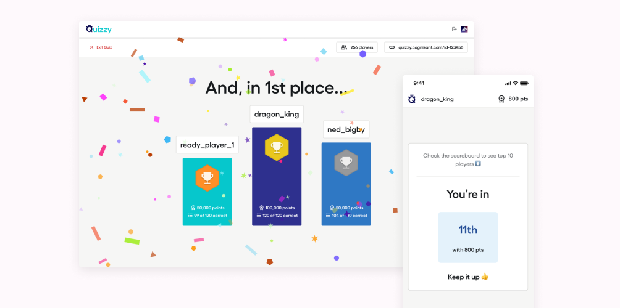This screenshot has height=308, width=620.
Task: Click the phone Wi-Fi icon in status bar
Action: click(516, 83)
